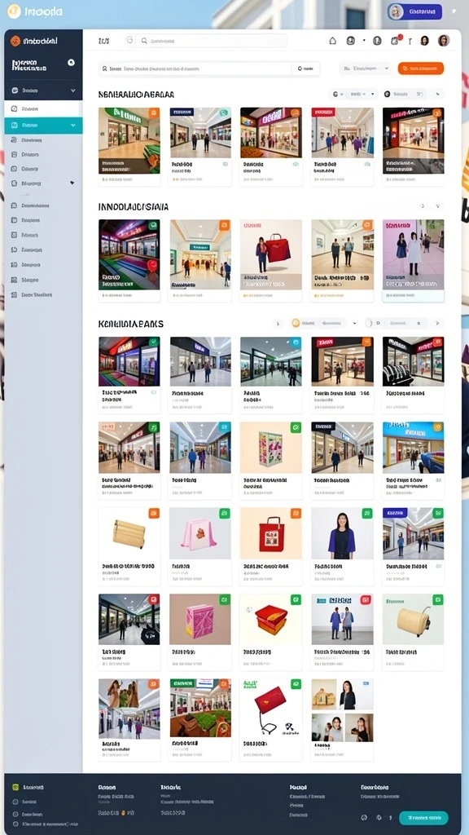Image resolution: width=469 pixels, height=835 pixels.
Task: Expand the teal highlighted sidebar item chevron
Action: pos(72,126)
